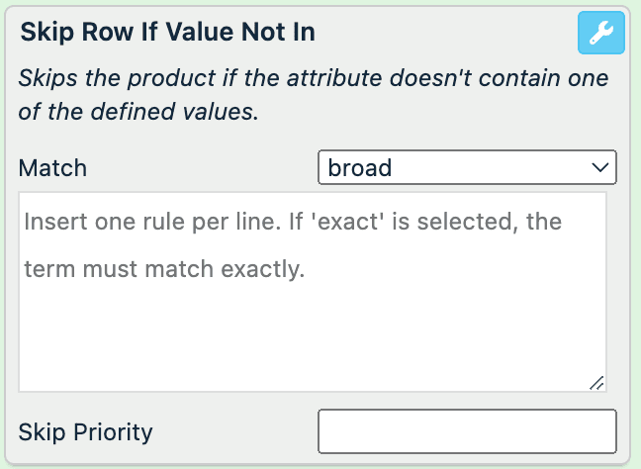Click the Skip Priority input field
Screen dimensions: 641x469
(467, 431)
